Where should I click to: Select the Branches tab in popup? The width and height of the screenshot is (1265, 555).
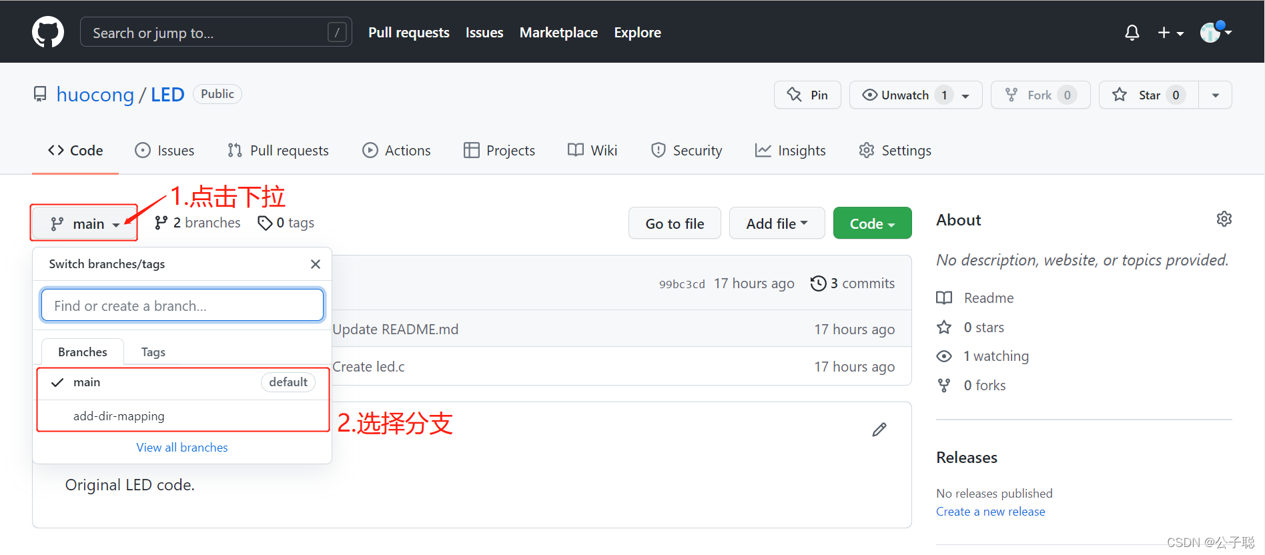tap(83, 352)
